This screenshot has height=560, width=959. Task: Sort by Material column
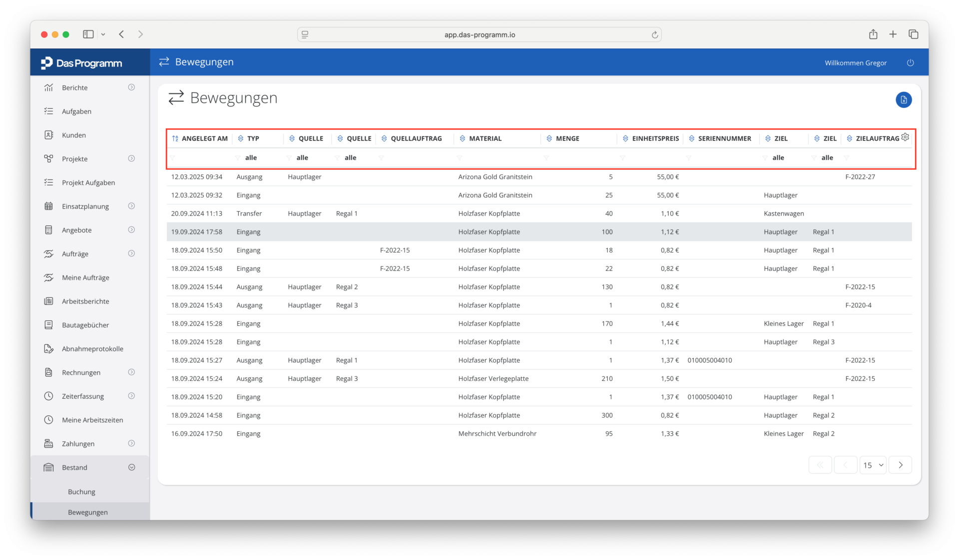click(480, 139)
